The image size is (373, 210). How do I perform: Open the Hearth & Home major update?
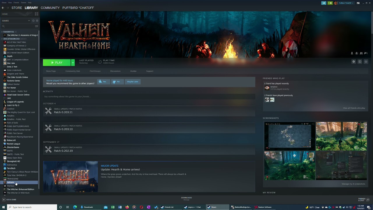(x=149, y=176)
